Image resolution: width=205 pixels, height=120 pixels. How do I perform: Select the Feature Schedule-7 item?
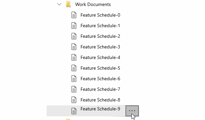[x=100, y=89]
